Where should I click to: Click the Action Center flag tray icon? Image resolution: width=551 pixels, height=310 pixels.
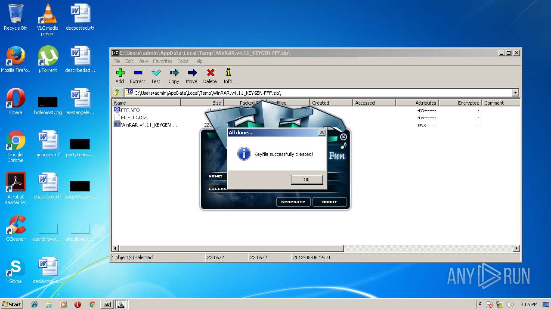tap(490, 304)
